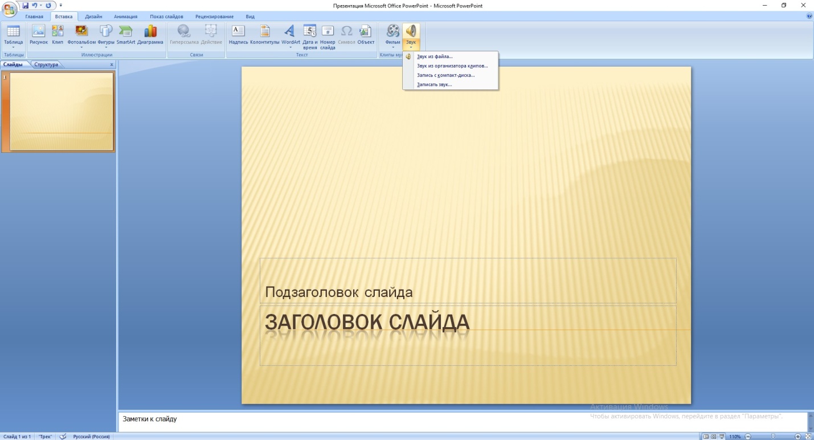Insert Дата и время

click(x=310, y=36)
